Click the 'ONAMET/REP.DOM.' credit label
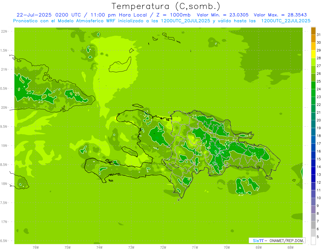Viewport: 326px width, 251px height. click(287, 240)
